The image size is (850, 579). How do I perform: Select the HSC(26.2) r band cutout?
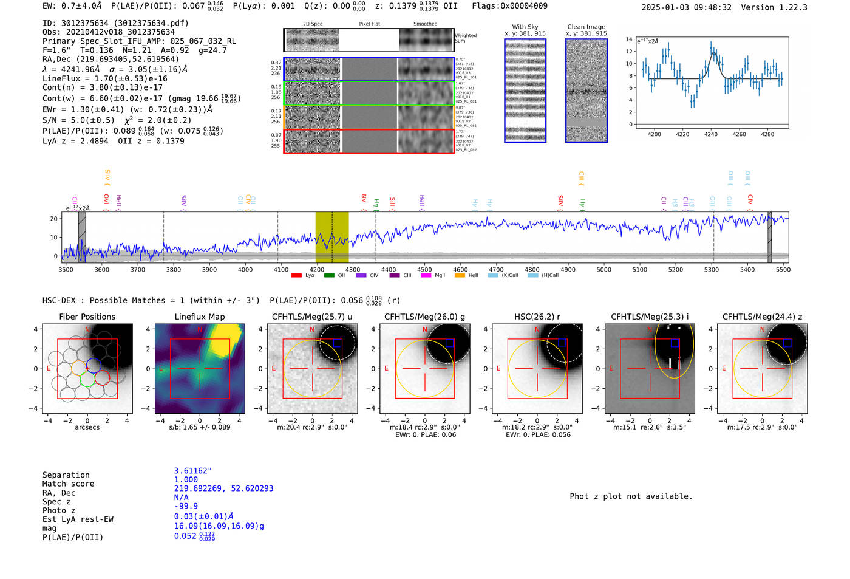[537, 368]
